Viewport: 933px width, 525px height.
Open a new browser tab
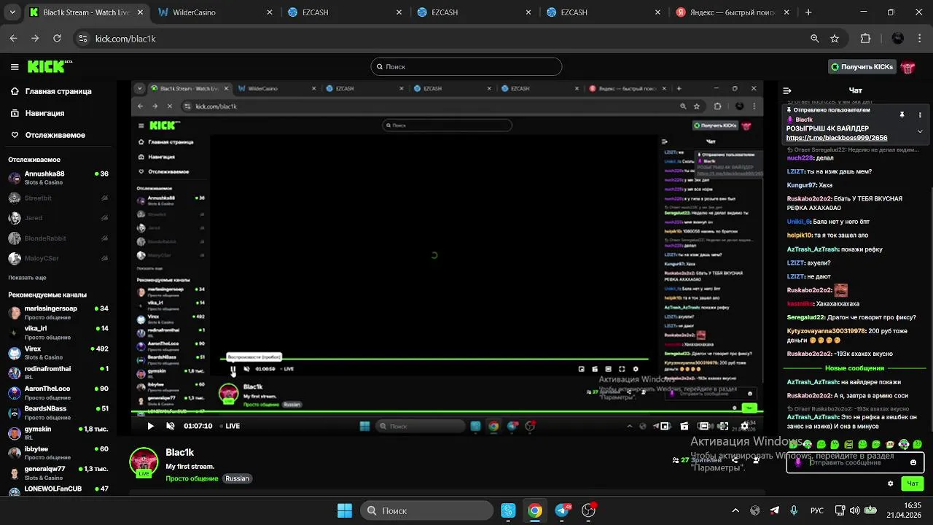coord(808,12)
